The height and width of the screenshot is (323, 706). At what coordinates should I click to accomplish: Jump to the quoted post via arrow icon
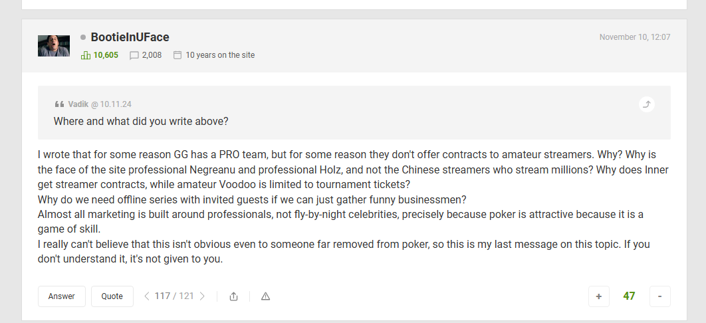(647, 104)
